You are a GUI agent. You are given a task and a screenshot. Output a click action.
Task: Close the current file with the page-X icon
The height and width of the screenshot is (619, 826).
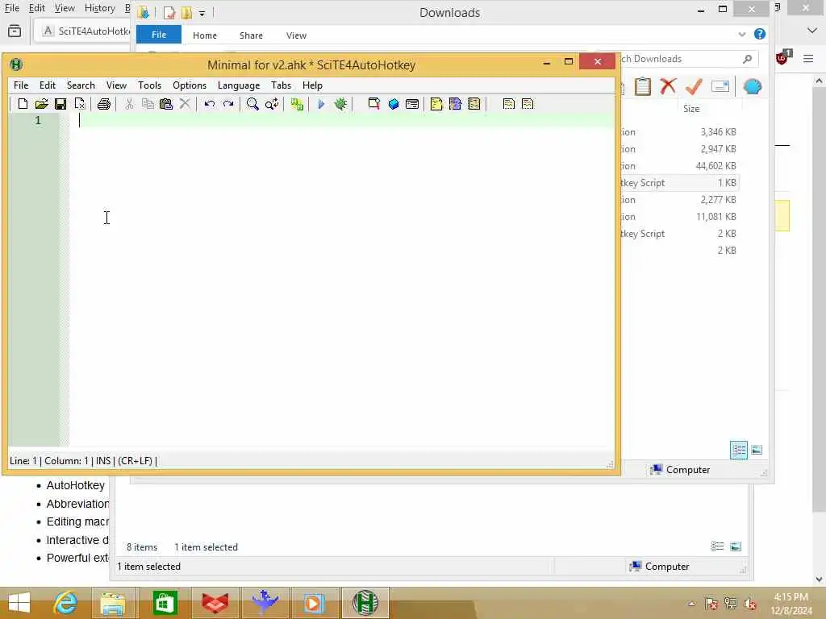coord(80,104)
